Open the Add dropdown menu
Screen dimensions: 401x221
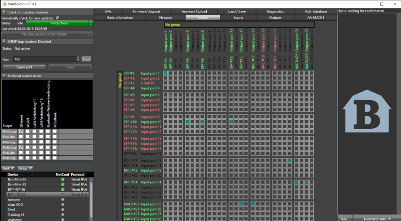point(9,168)
